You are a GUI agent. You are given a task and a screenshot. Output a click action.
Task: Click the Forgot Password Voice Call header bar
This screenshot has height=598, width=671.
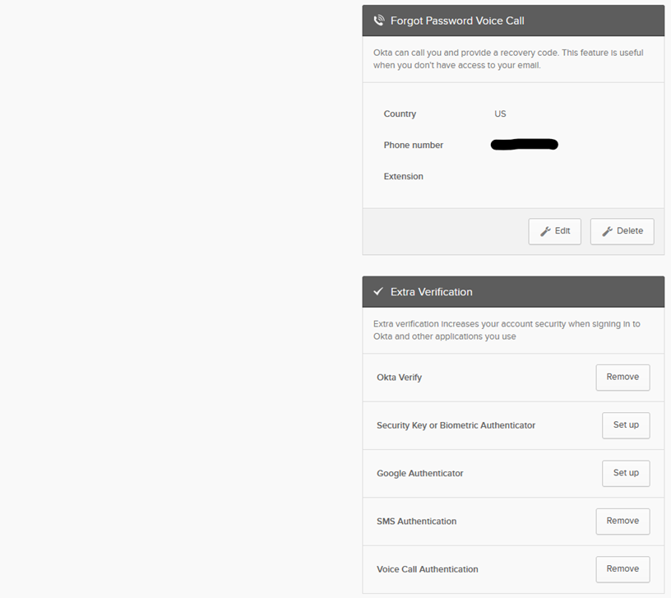click(513, 20)
